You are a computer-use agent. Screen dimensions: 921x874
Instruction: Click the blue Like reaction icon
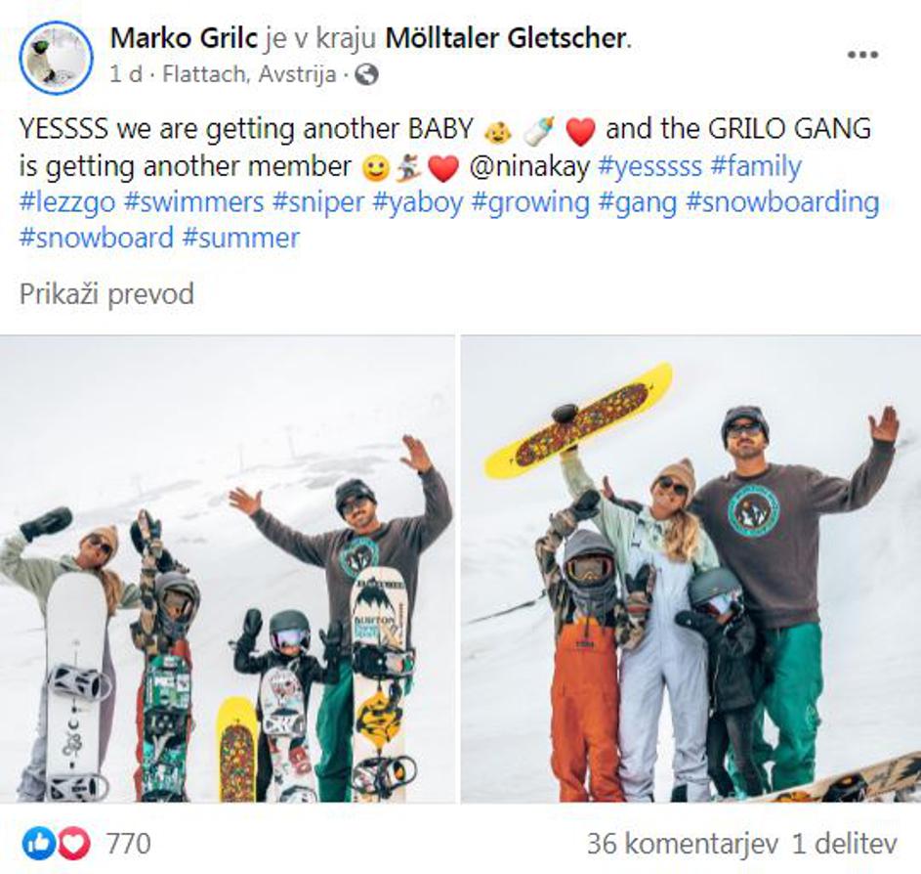point(37,843)
